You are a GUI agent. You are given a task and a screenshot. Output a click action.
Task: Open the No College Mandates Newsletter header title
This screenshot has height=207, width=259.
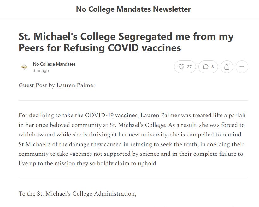(x=133, y=9)
